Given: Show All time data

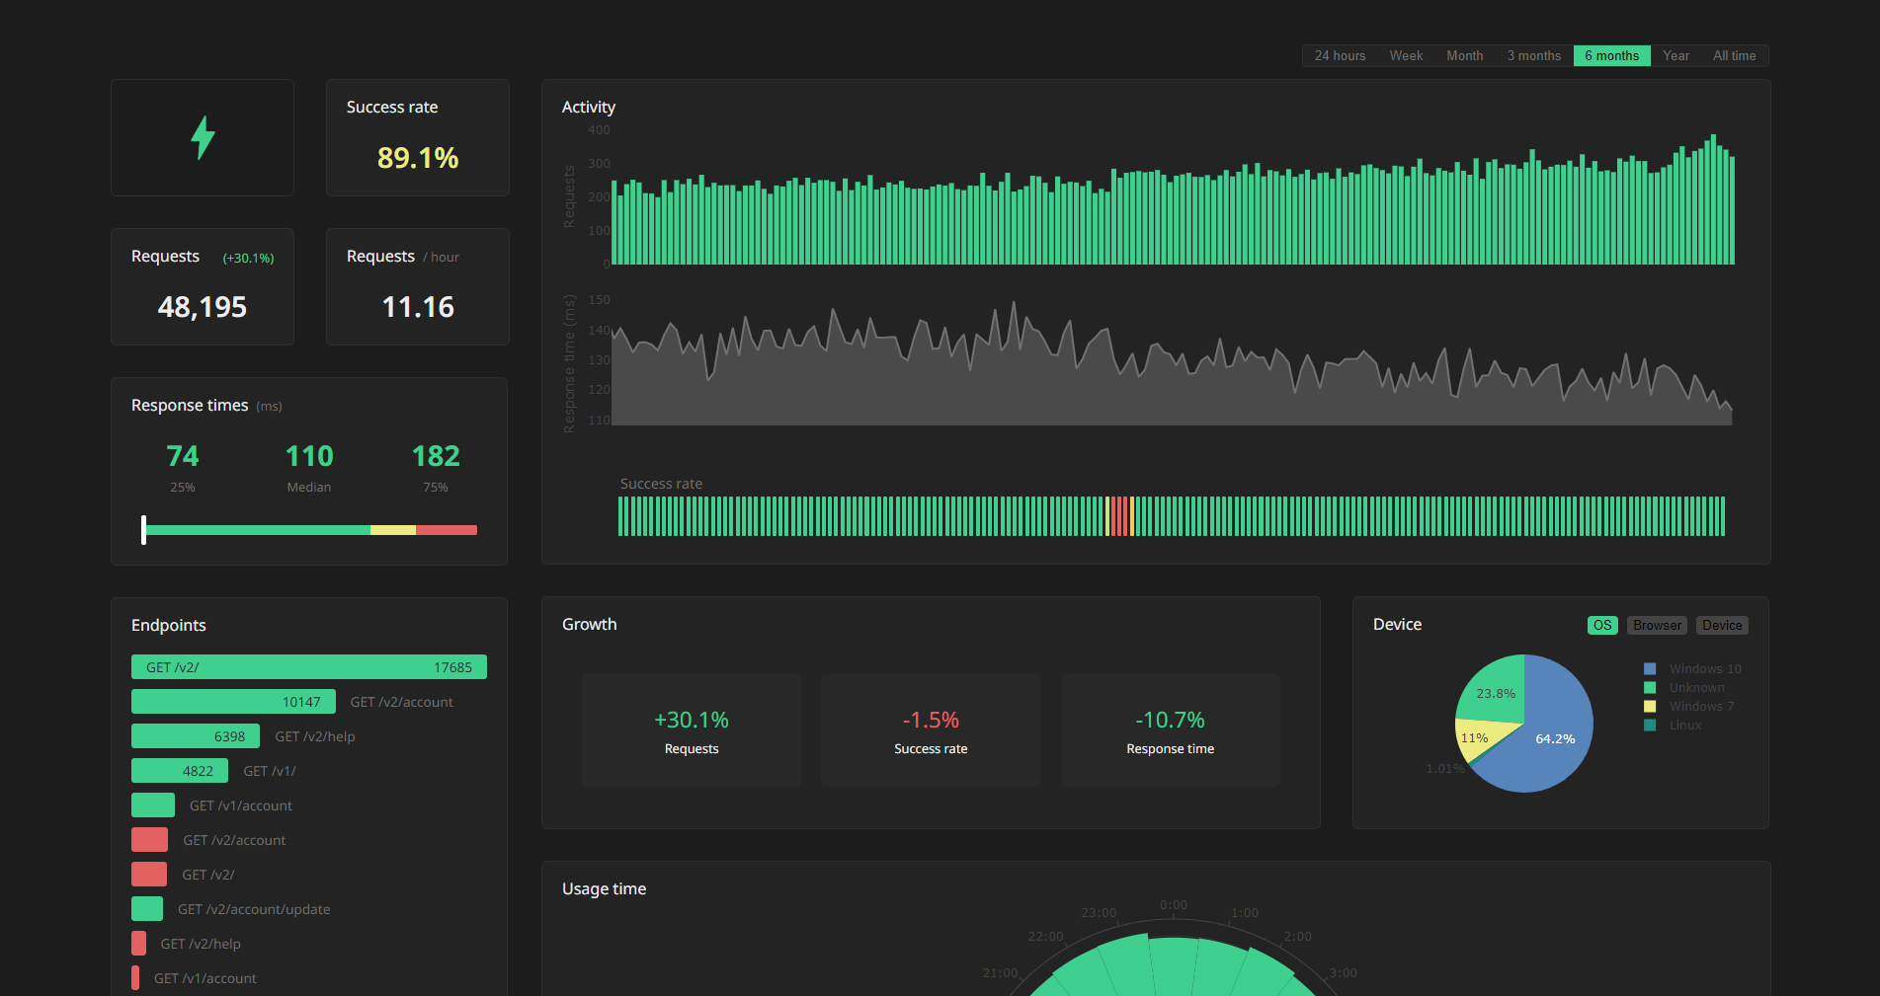Looking at the screenshot, I should point(1734,55).
